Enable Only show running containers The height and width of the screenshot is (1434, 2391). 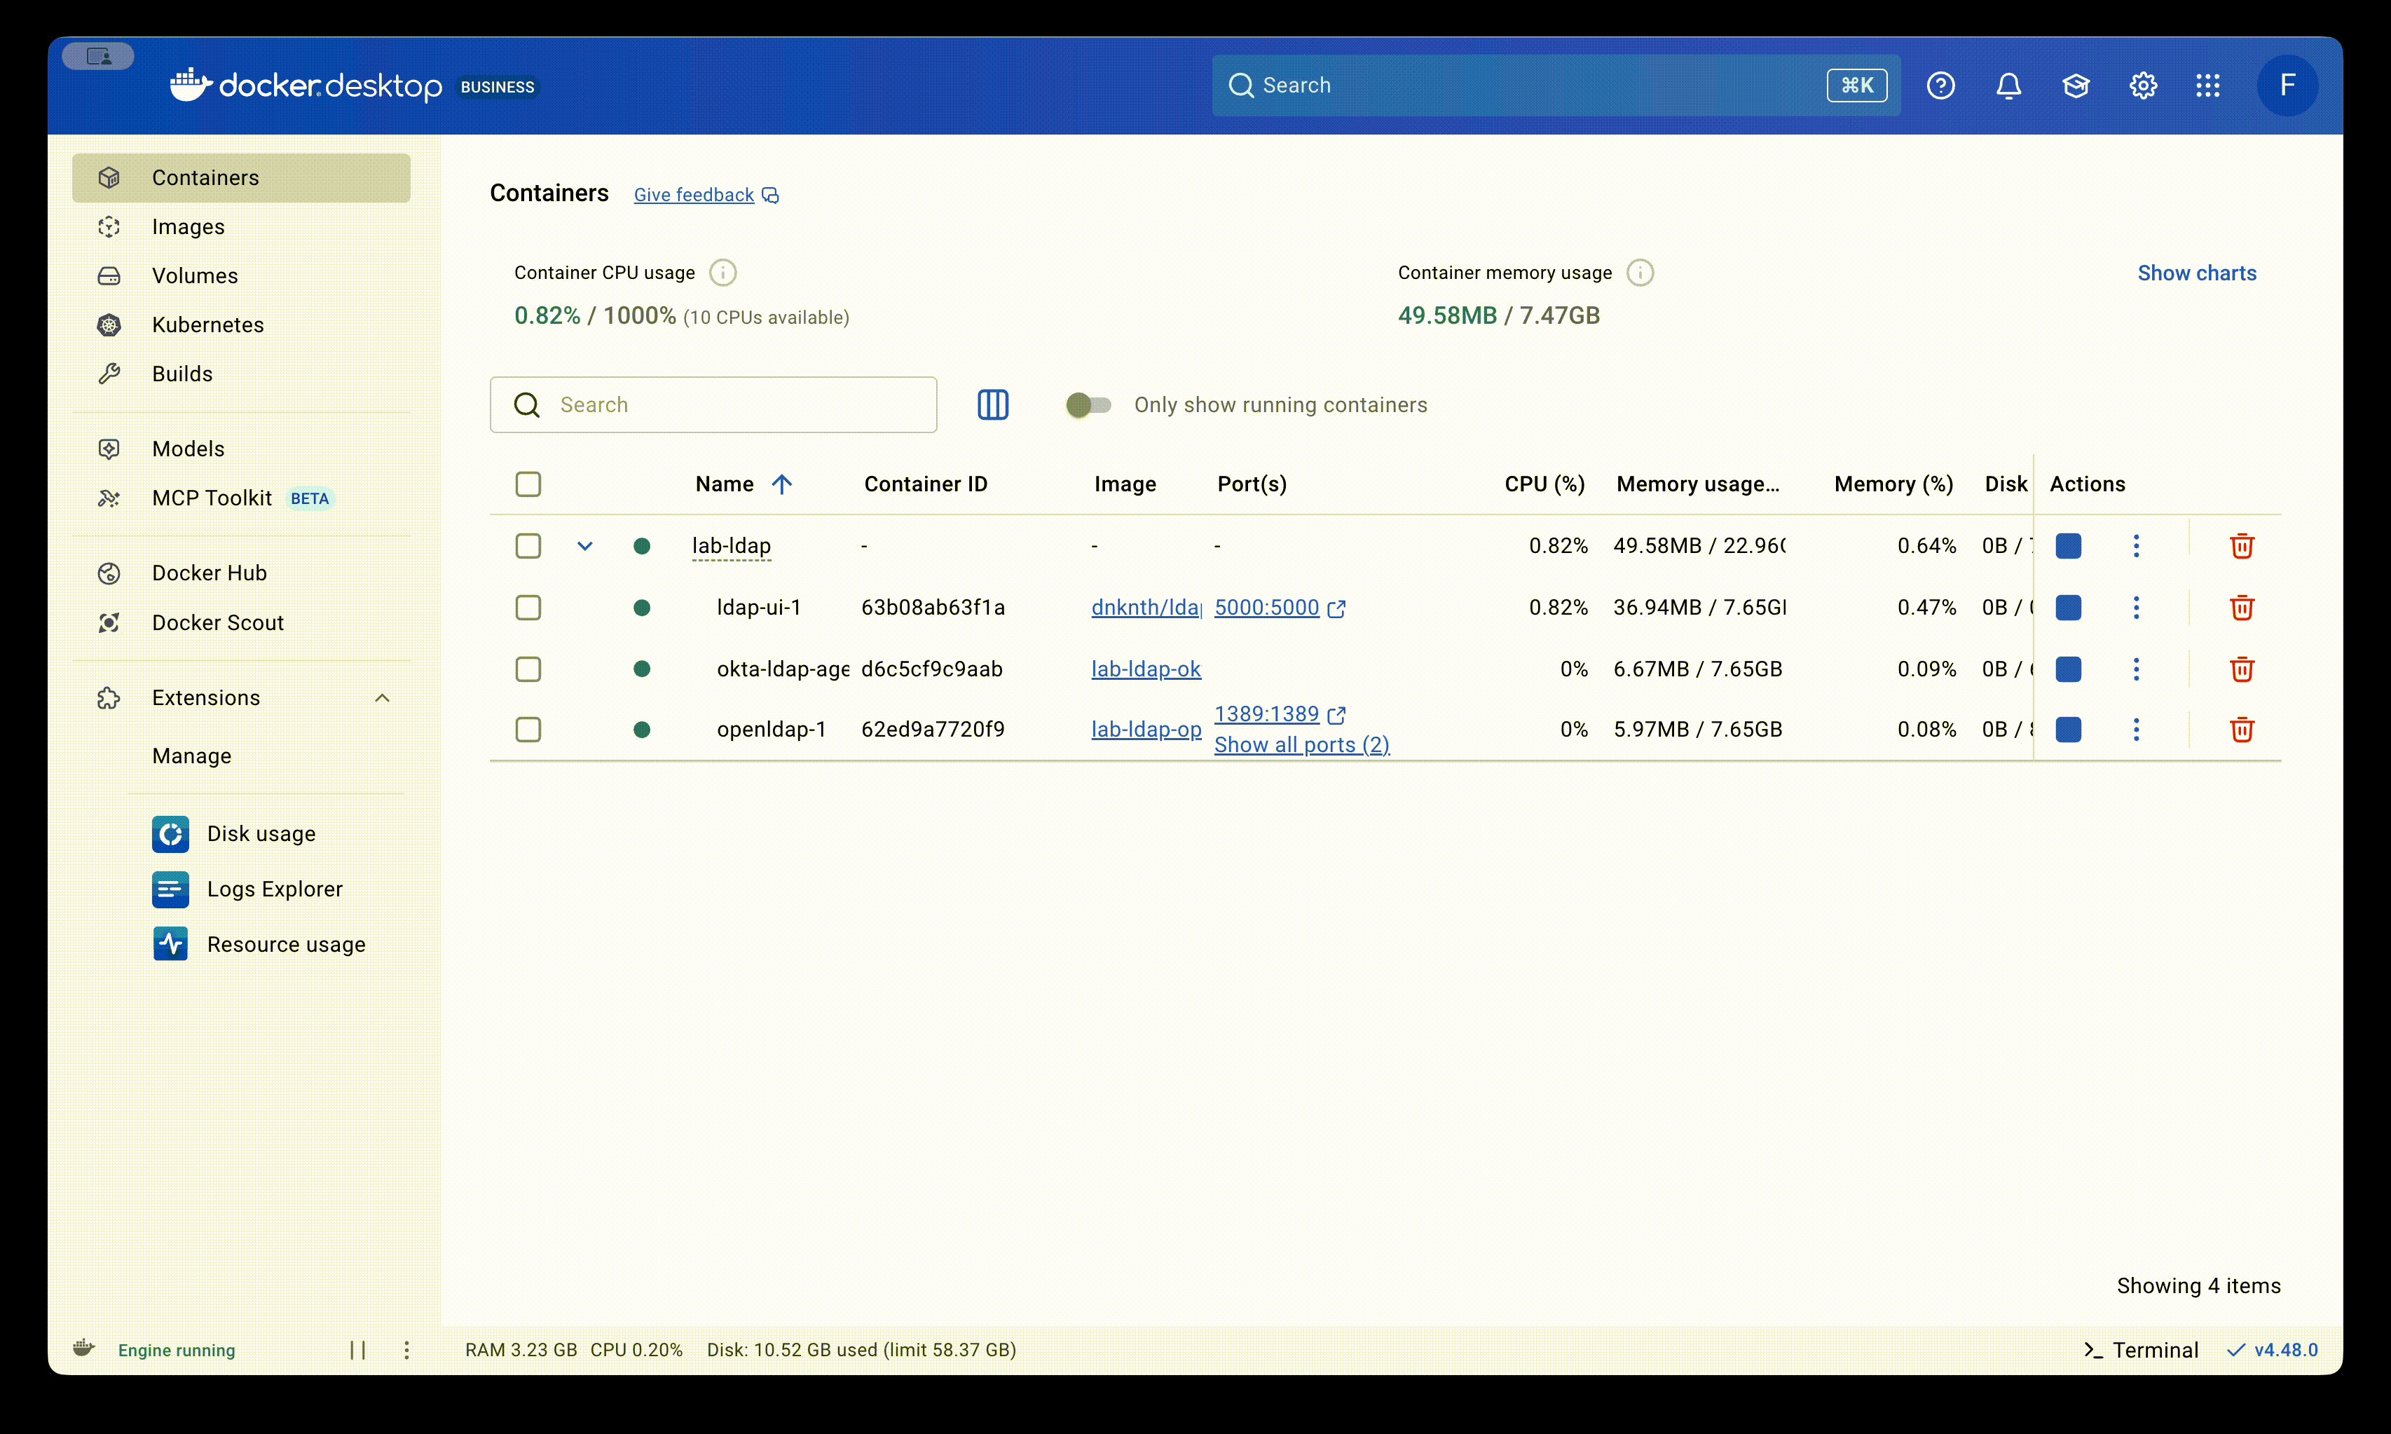coord(1089,405)
